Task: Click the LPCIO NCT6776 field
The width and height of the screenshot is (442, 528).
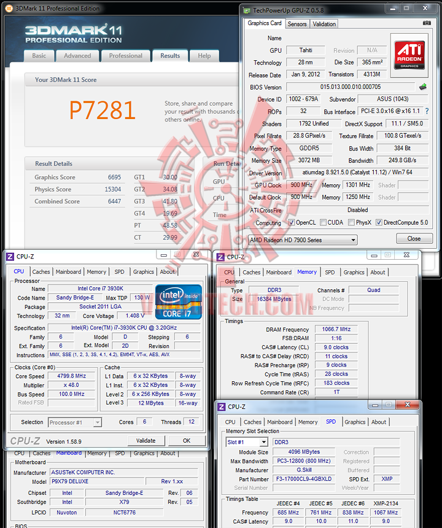Action: [124, 513]
